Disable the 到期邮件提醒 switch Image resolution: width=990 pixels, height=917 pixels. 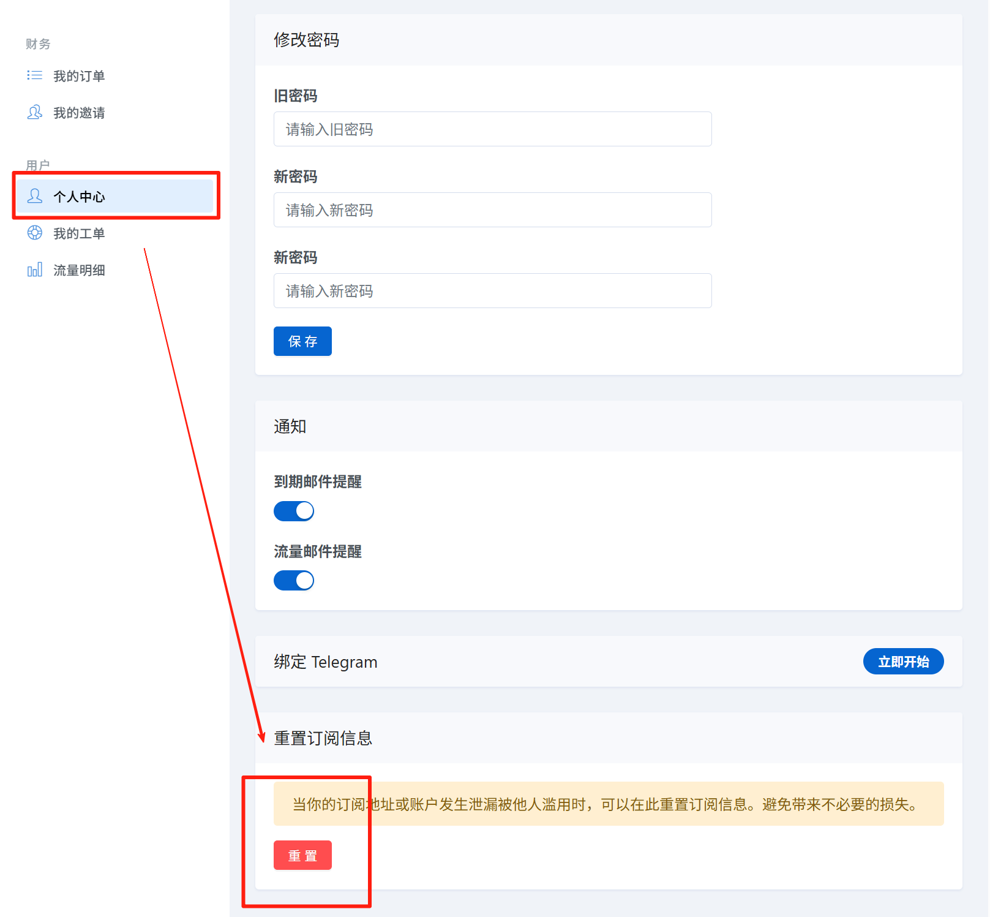click(x=294, y=511)
